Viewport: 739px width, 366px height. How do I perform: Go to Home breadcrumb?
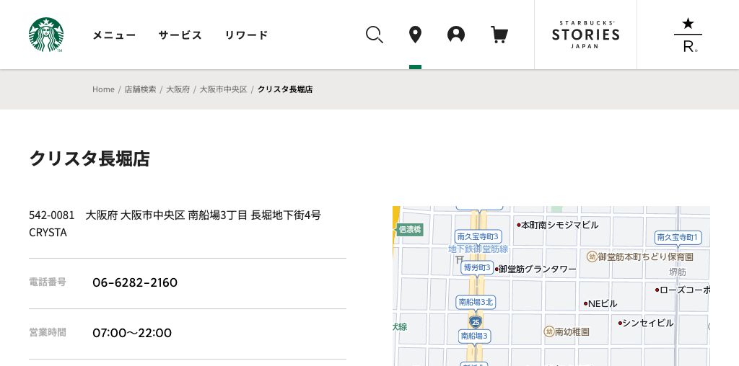(103, 89)
